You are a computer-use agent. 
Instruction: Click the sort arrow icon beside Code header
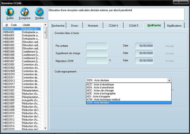(7, 25)
